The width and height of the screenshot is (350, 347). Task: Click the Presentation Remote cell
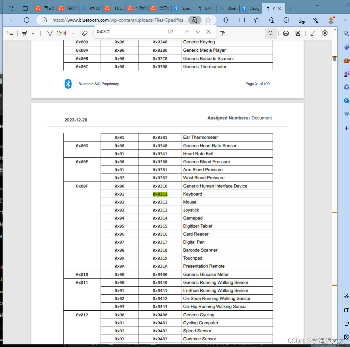pos(227,266)
